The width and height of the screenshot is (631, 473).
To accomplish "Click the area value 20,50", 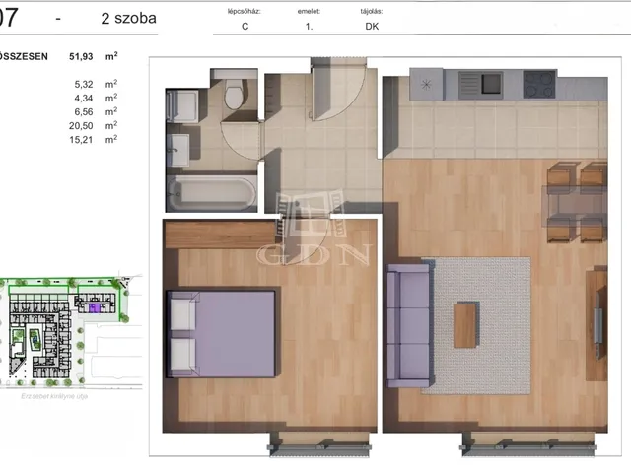I will (81, 126).
